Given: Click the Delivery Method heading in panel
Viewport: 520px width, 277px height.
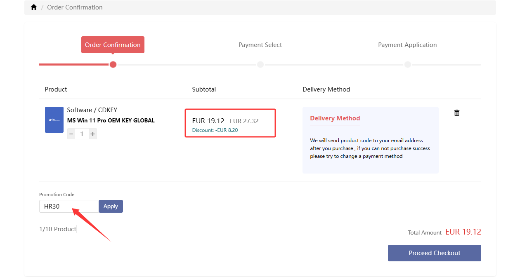Looking at the screenshot, I should [x=335, y=118].
